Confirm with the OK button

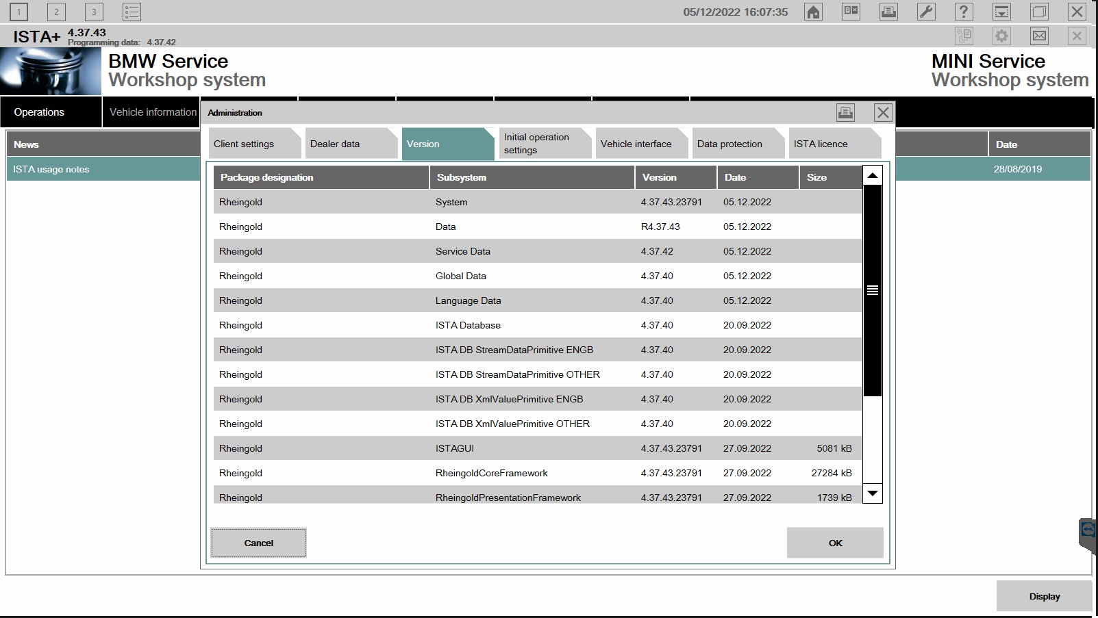coord(835,543)
